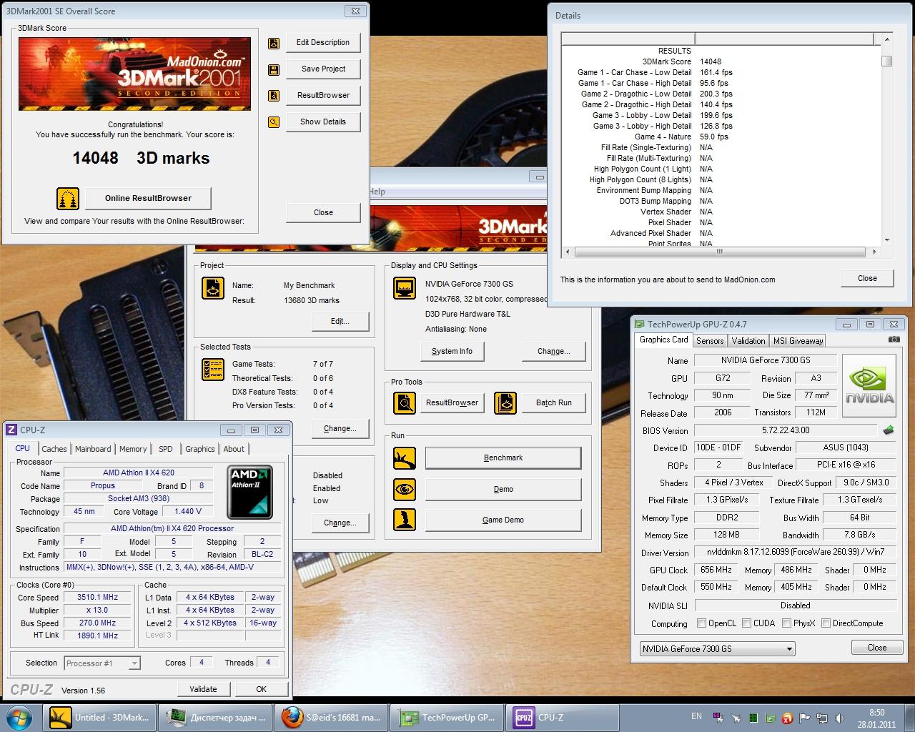This screenshot has width=915, height=732.
Task: Click Edit button in Project section
Action: click(x=340, y=322)
